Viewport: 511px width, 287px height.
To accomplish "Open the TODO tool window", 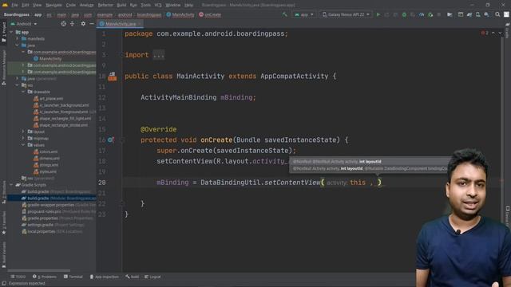I will coord(18,277).
